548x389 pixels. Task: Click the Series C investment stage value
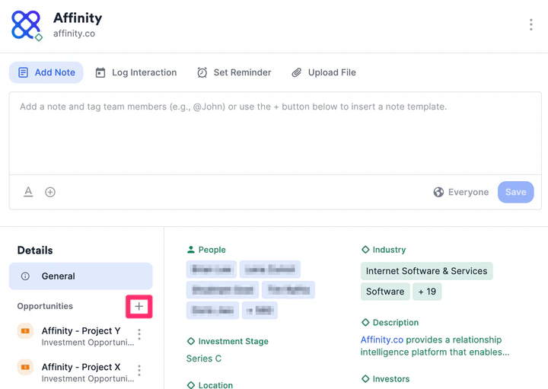204,359
